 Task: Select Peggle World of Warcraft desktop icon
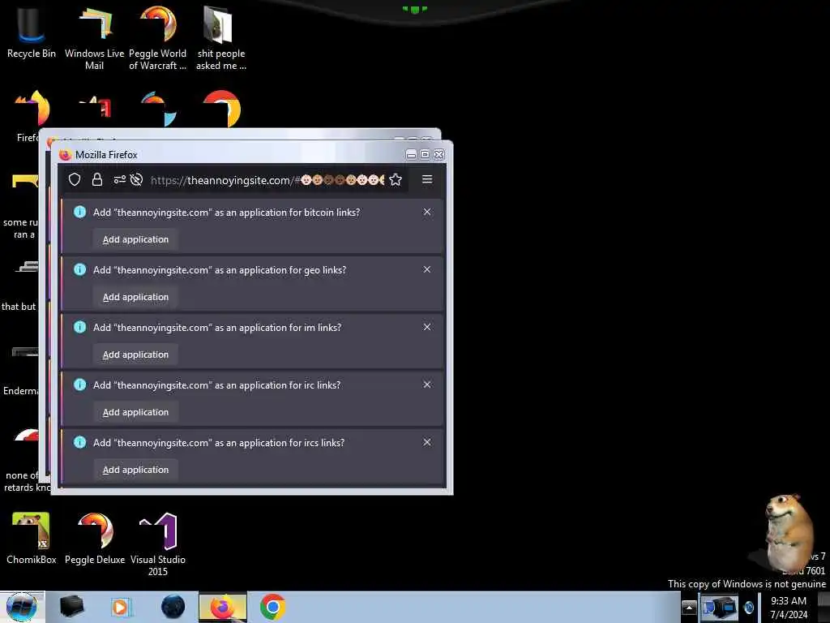pyautogui.click(x=158, y=38)
